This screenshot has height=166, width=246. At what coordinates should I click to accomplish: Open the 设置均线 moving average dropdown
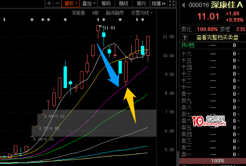click(x=142, y=13)
